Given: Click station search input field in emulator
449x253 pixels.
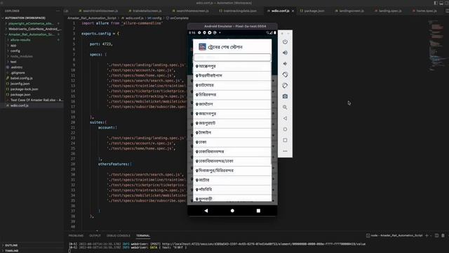Looking at the screenshot, I should click(232, 57).
